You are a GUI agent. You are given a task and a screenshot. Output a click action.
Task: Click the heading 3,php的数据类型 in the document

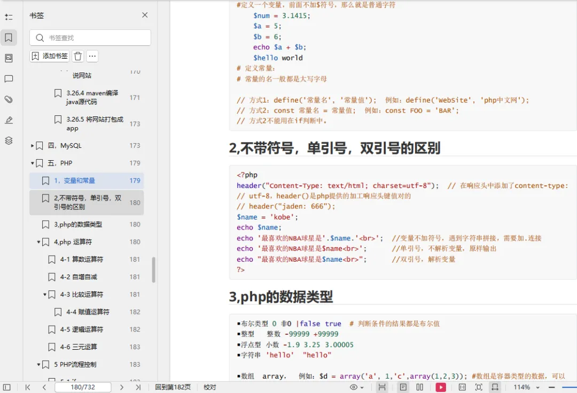(281, 297)
